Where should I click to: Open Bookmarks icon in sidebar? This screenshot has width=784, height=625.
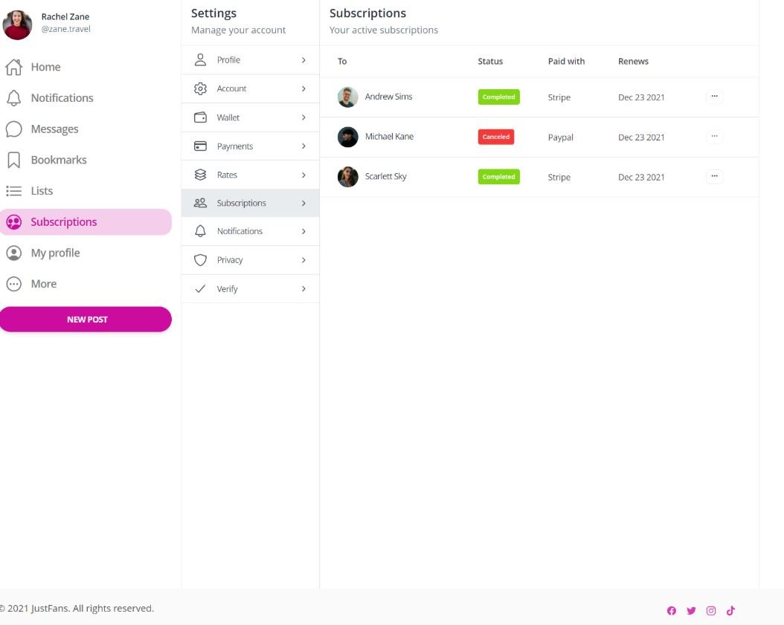[13, 160]
